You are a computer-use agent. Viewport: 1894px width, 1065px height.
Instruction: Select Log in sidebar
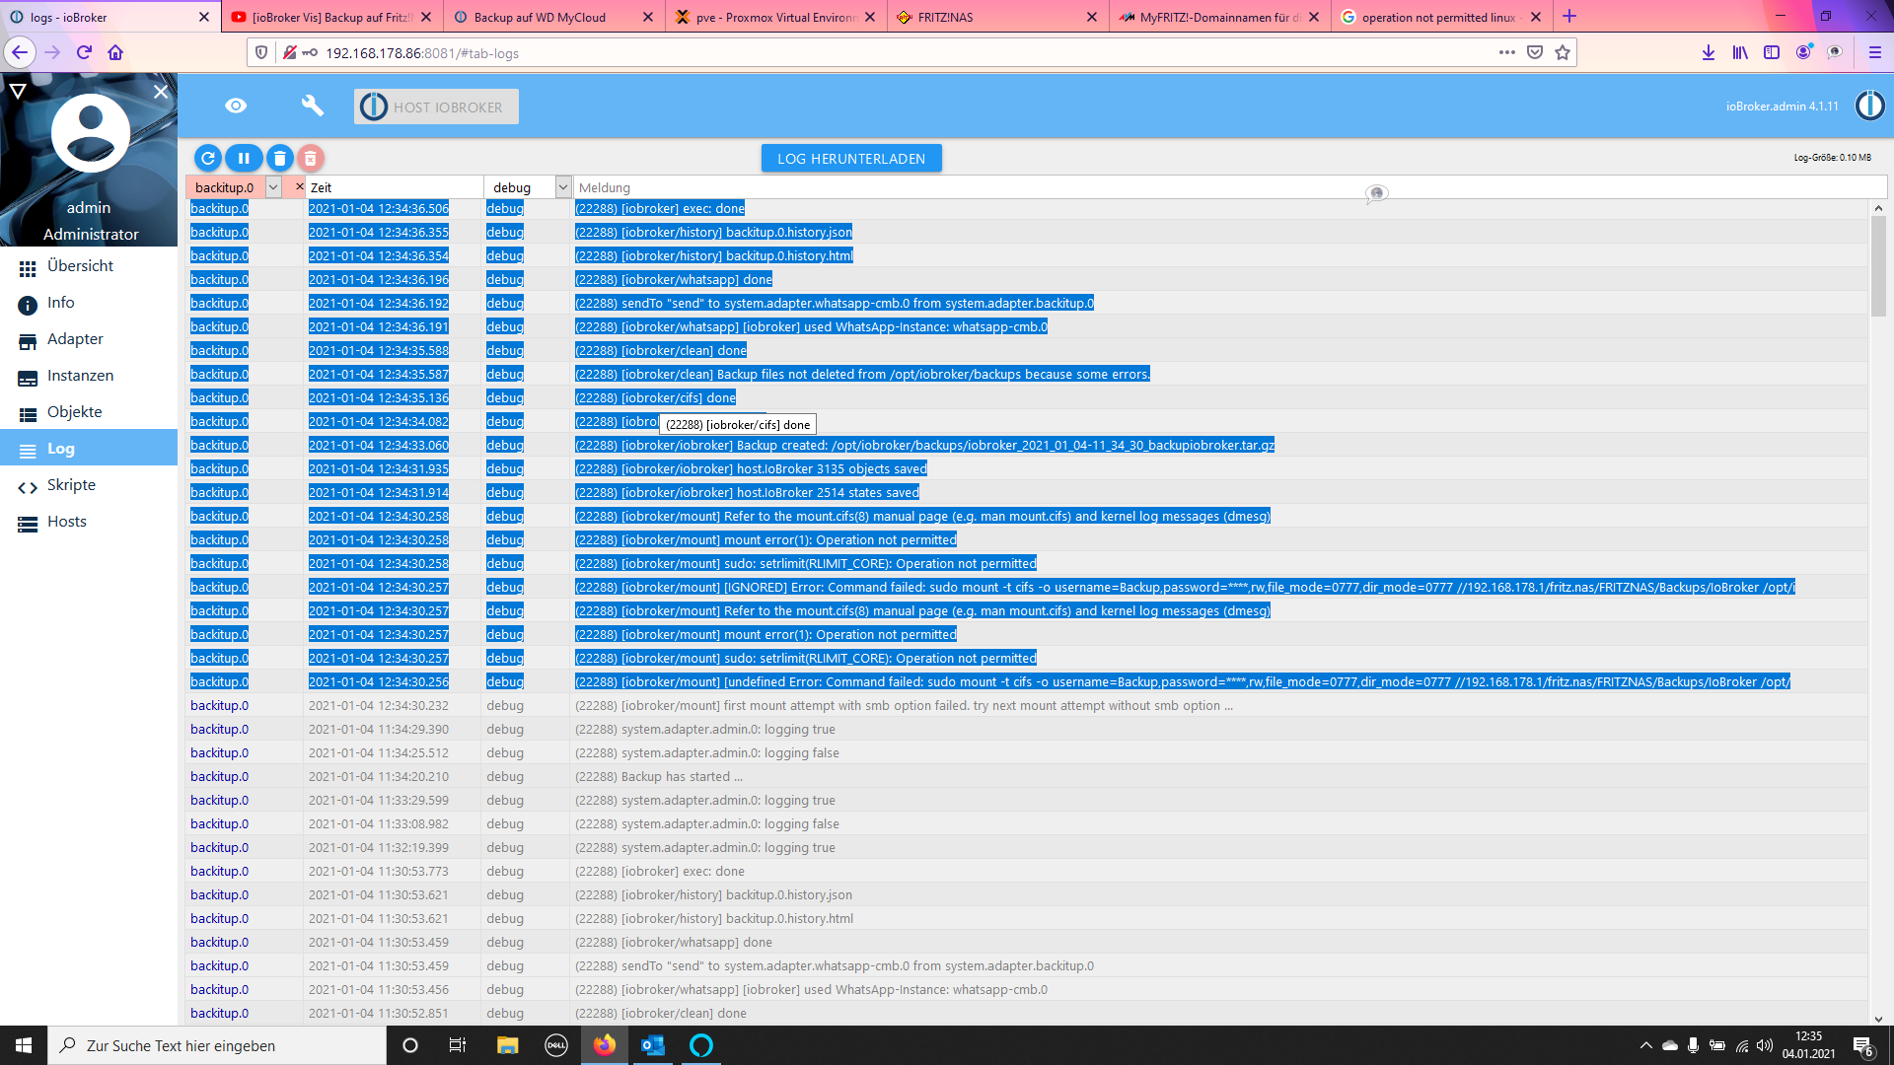[x=89, y=449]
